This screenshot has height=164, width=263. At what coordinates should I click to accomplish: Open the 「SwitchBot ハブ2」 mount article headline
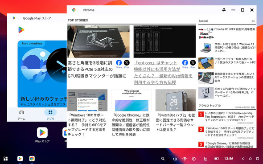[x=176, y=123]
